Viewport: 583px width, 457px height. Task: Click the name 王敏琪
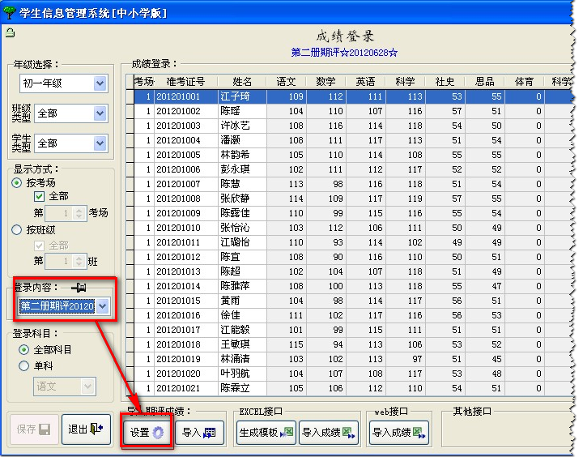(235, 344)
